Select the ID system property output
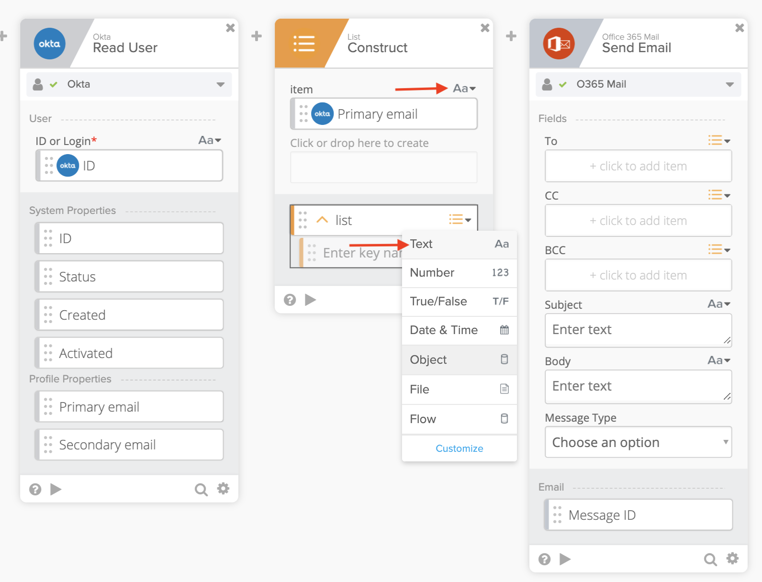 coord(129,238)
